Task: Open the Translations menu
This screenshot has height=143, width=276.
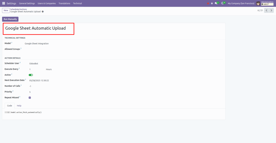Action: 64,3
